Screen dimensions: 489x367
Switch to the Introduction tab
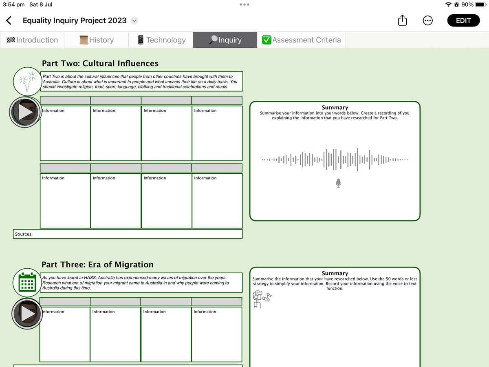[33, 40]
